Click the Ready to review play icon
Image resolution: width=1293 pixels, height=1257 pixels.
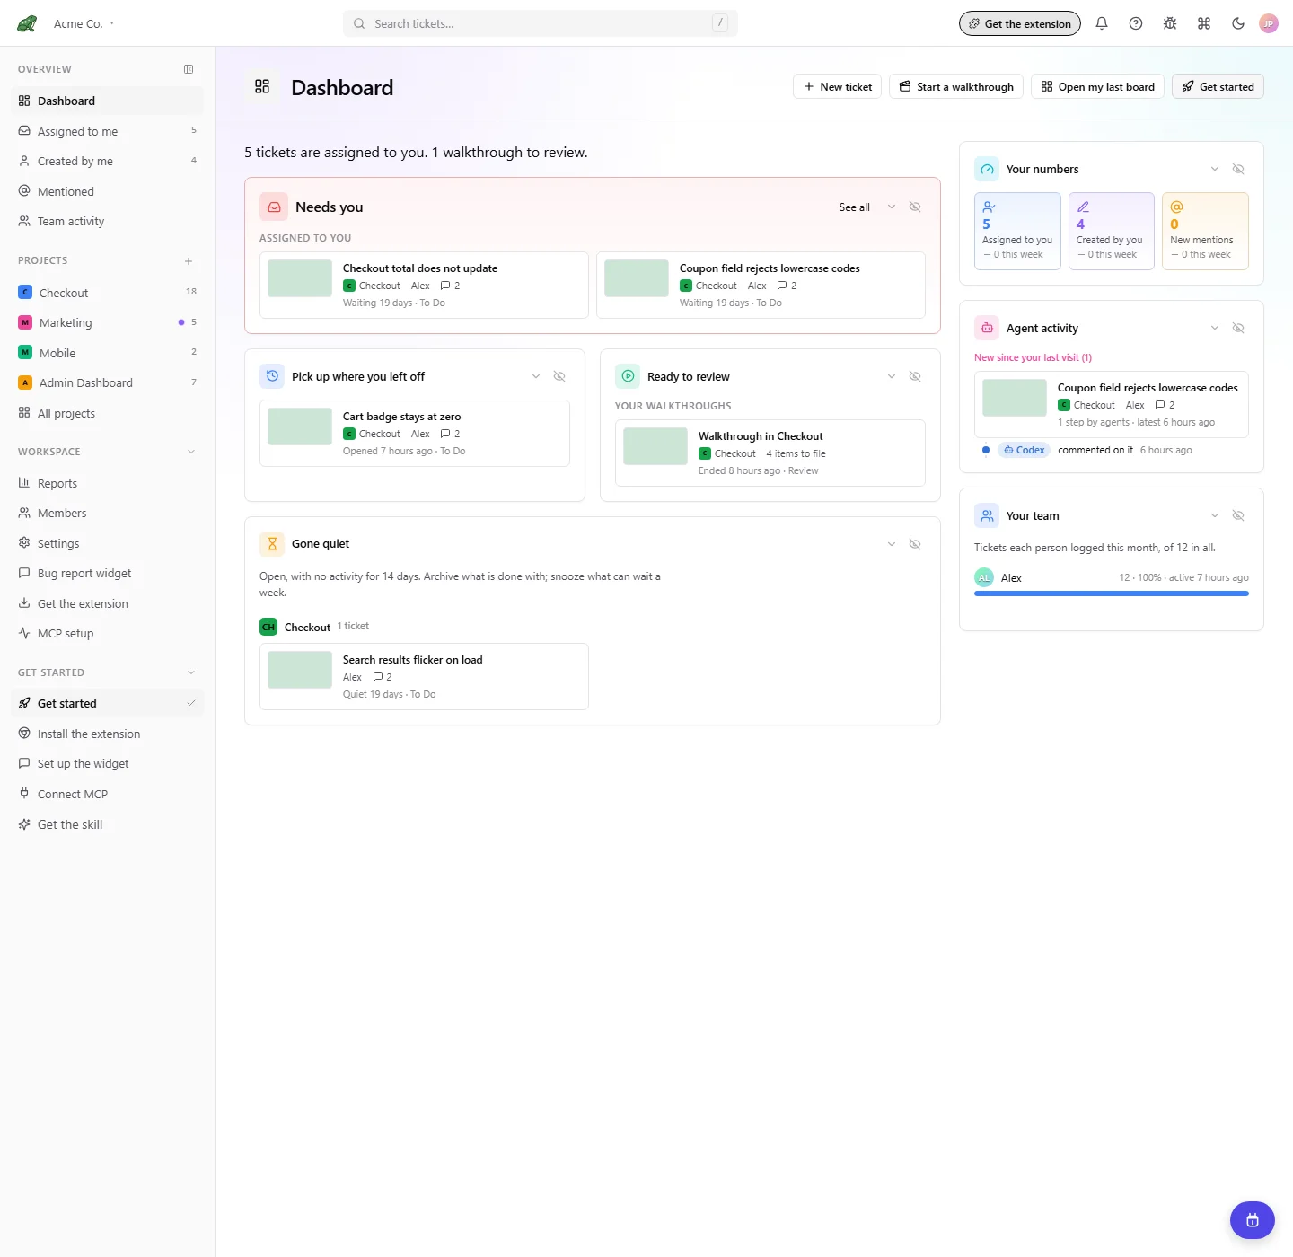click(628, 376)
